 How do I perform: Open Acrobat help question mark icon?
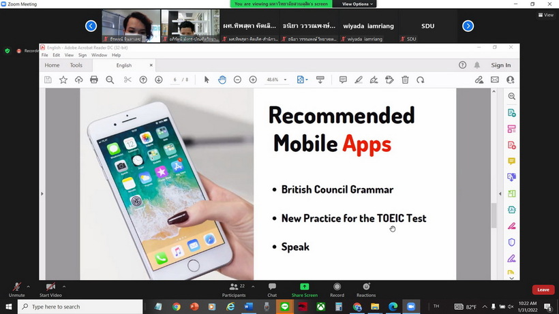point(462,65)
